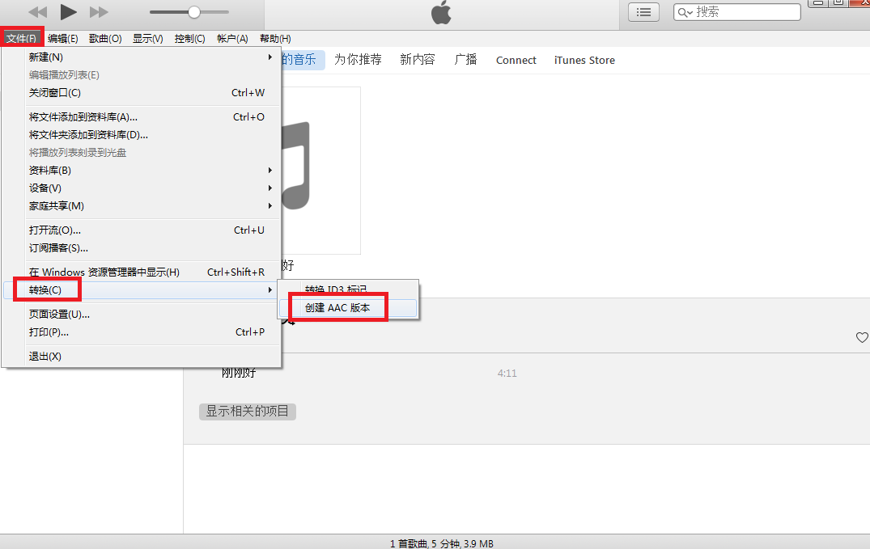Adjust the volume slider knob
This screenshot has height=549, width=870.
pos(193,11)
